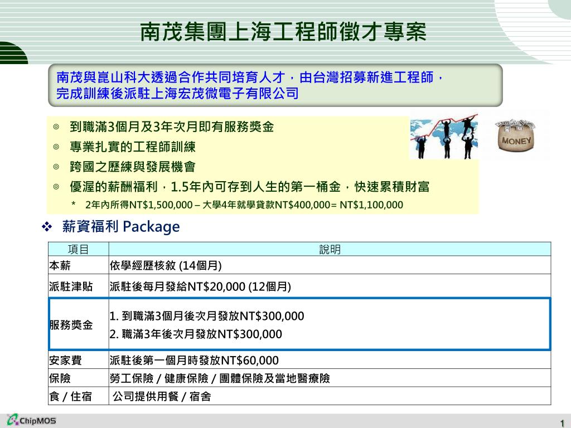Image resolution: width=571 pixels, height=428 pixels.
Task: Click the page number 1
Action: tap(562, 424)
